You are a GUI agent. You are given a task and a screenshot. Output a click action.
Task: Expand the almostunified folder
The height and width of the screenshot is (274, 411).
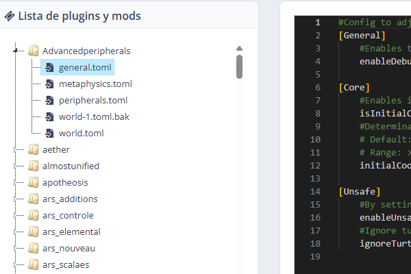[x=15, y=166]
